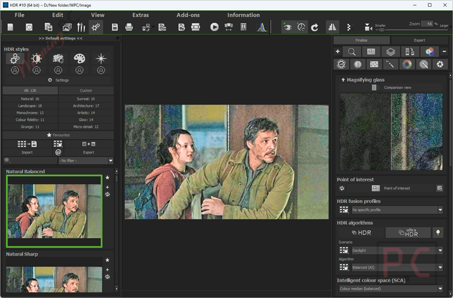Select the HDR algorithm button
The image size is (453, 298).
point(361,232)
